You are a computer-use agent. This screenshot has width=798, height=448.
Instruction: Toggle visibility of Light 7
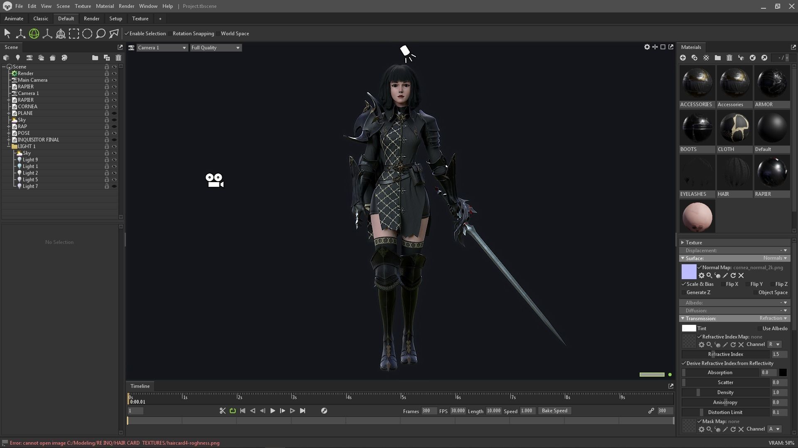tap(114, 186)
